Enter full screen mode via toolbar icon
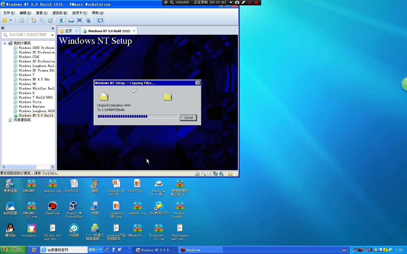Viewport: 407px width, 254px height. tap(80, 20)
